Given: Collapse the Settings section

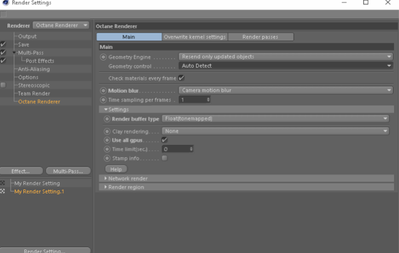Looking at the screenshot, I should pos(105,110).
